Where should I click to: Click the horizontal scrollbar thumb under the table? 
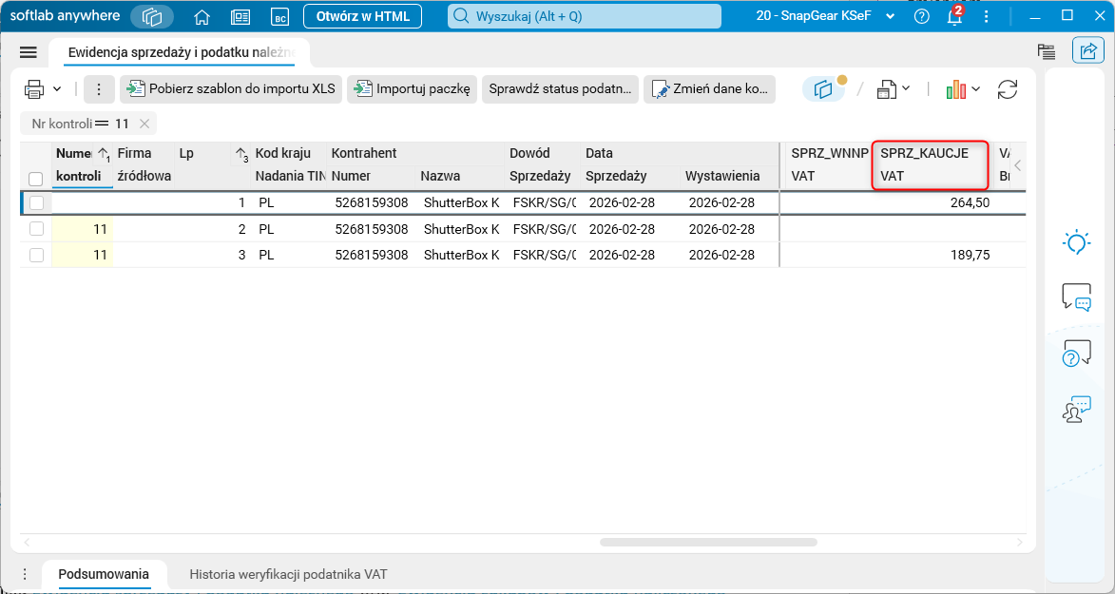point(708,542)
